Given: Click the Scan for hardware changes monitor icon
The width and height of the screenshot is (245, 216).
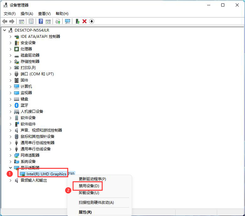Looking at the screenshot, I should click(x=68, y=21).
